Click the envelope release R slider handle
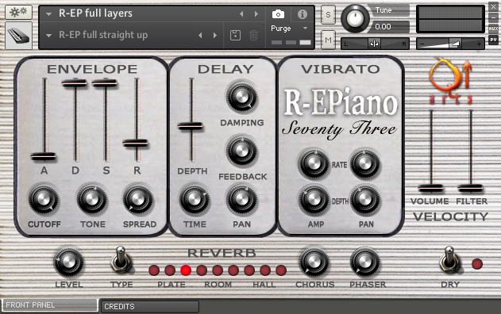The image size is (501, 314). pos(136,144)
